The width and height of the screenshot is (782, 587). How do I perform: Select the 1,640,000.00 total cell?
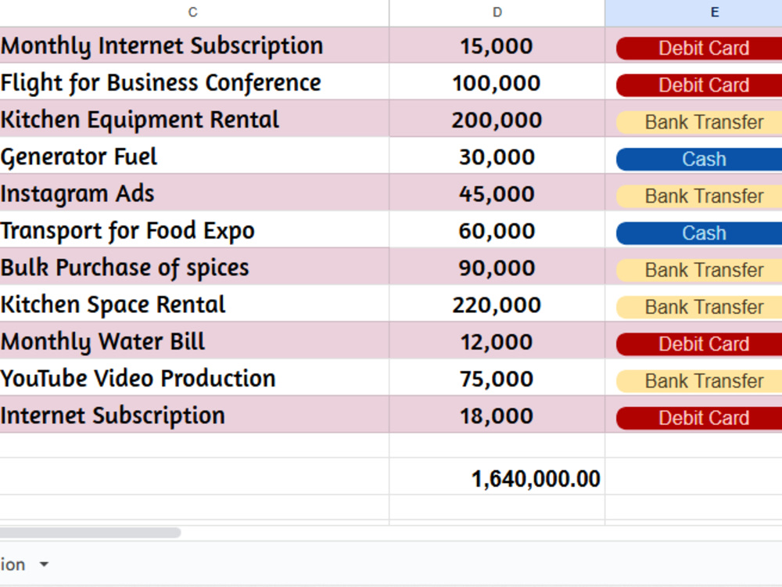(x=497, y=477)
